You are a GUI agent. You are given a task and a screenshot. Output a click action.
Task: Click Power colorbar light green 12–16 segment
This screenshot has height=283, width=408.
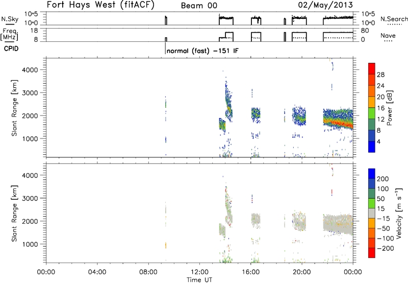(x=372, y=113)
